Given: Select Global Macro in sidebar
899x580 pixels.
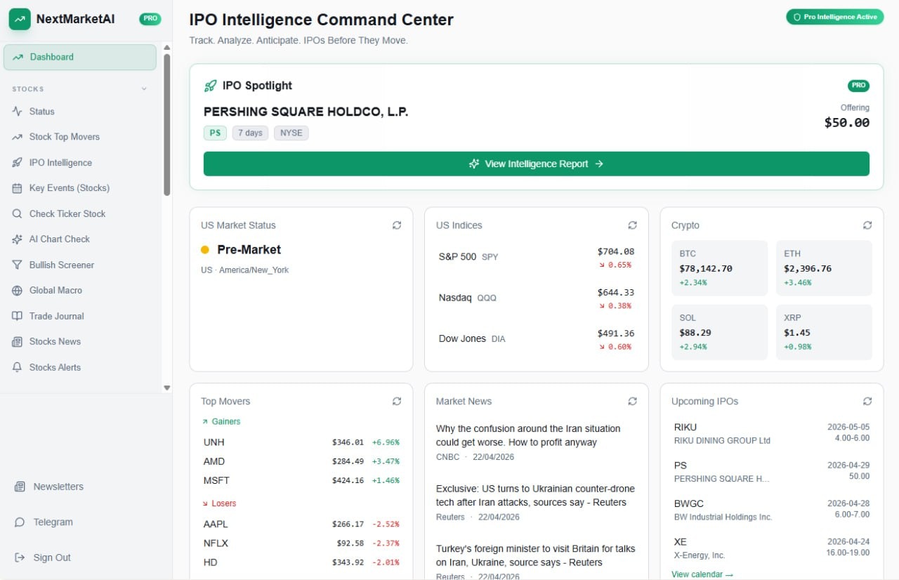Looking at the screenshot, I should tap(80, 291).
